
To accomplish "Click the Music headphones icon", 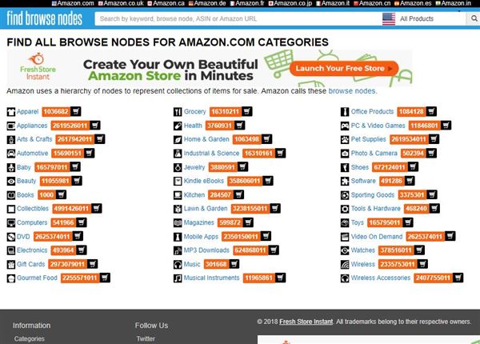I will click(178, 265).
